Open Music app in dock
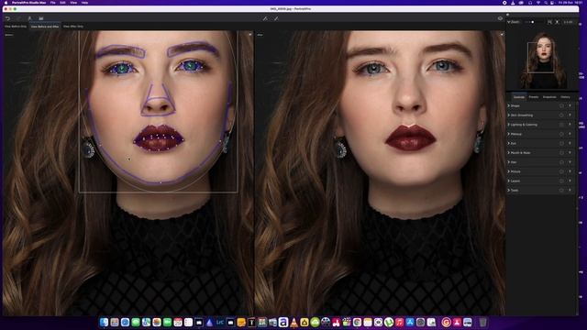This screenshot has height=330, width=587. pyautogui.click(x=400, y=322)
